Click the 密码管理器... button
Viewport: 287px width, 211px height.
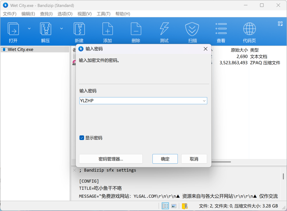click(111, 159)
